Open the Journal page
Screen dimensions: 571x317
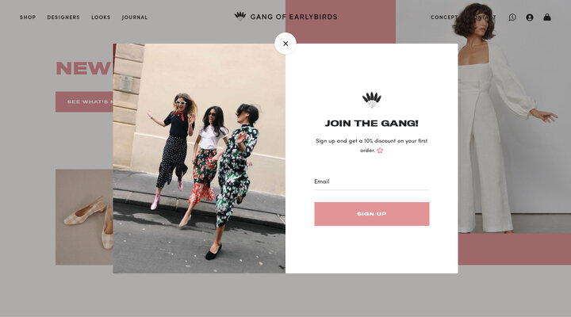click(135, 17)
